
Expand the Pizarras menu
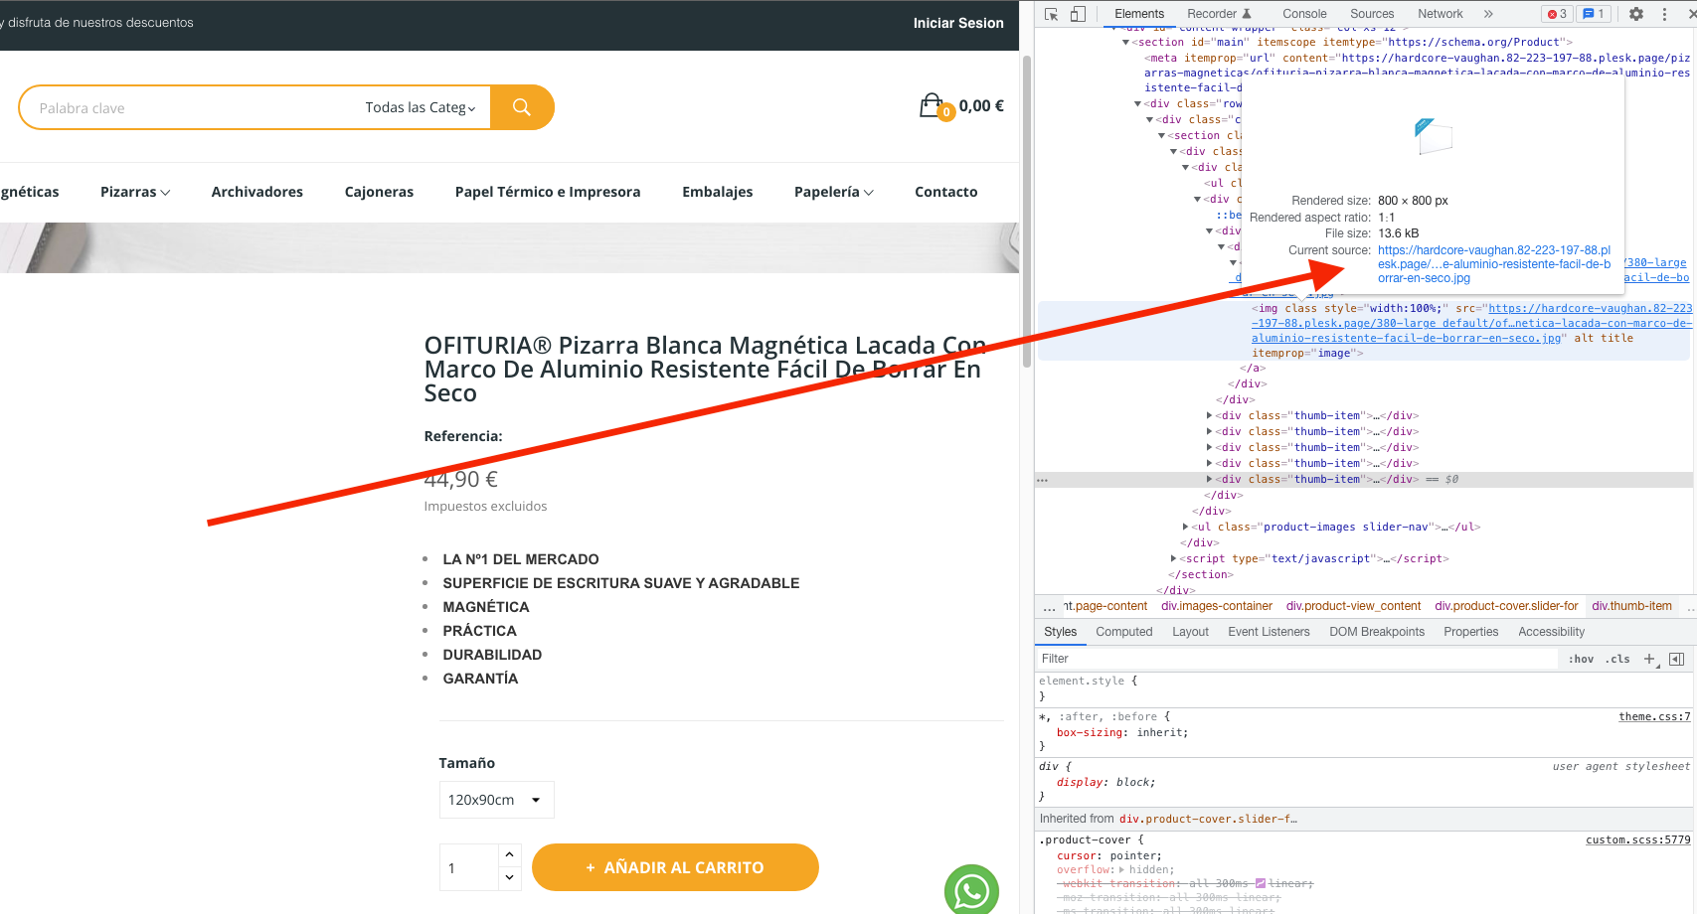point(135,192)
